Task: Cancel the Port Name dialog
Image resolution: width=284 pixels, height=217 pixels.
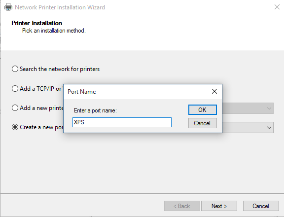Action: 203,123
